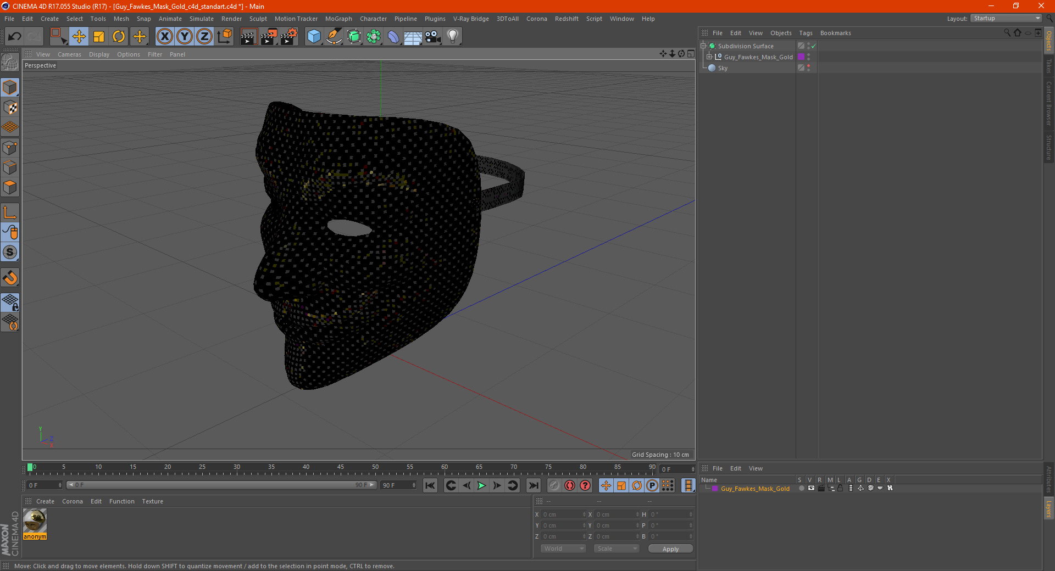Open the Simulate menu
Image resolution: width=1055 pixels, height=571 pixels.
coord(202,19)
